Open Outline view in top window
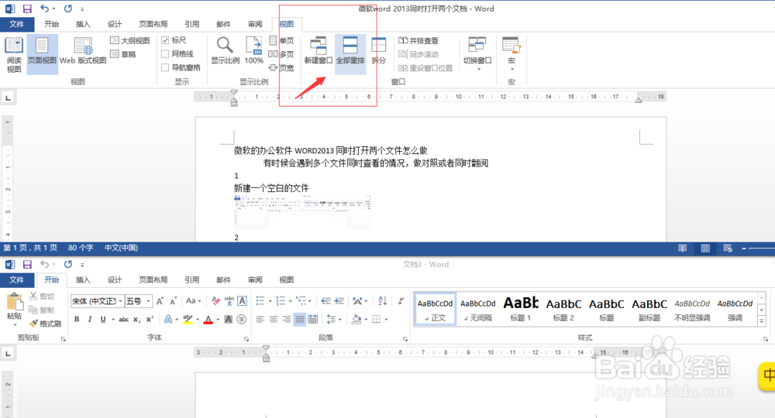 click(130, 40)
